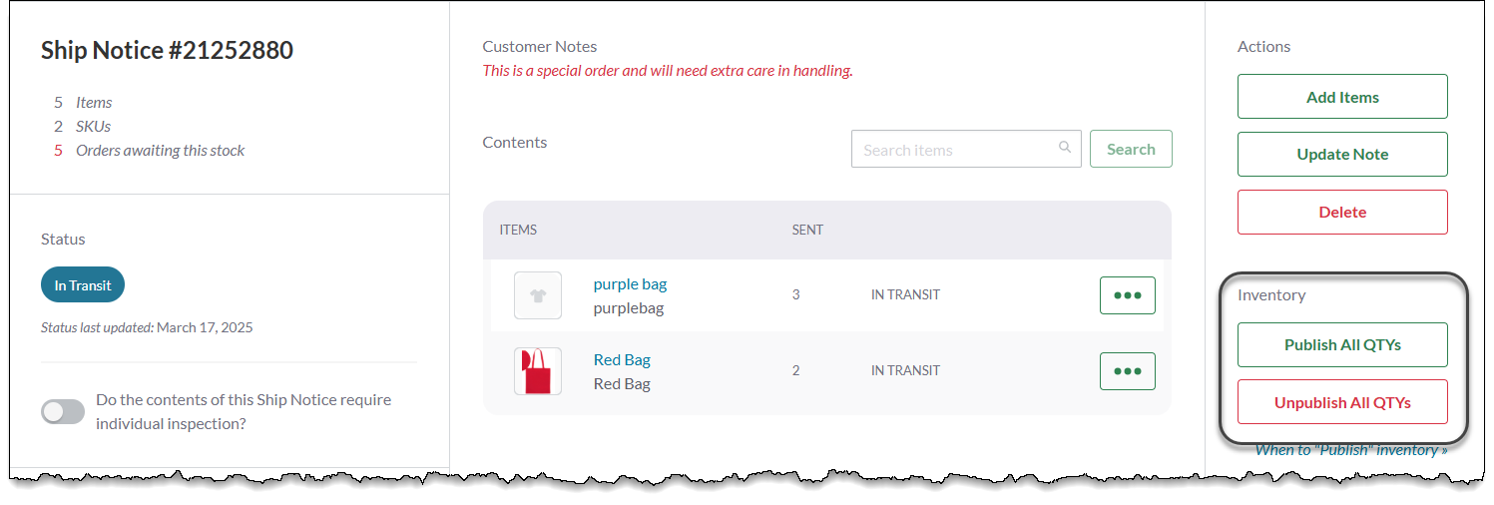Click the In Transit status badge
This screenshot has width=1494, height=505.
click(x=83, y=284)
